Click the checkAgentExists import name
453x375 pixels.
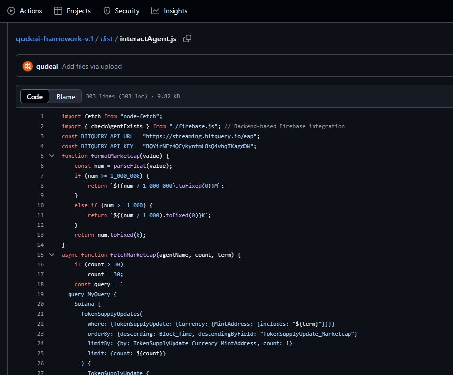(117, 126)
